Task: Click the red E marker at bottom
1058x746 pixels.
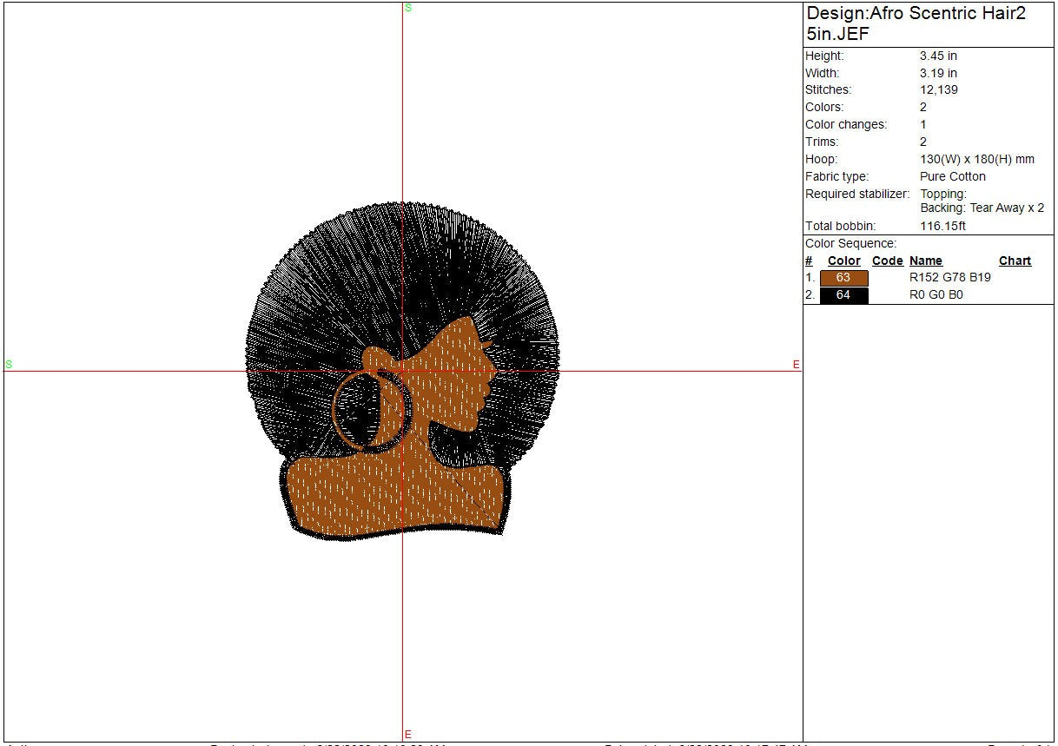Action: tap(408, 735)
